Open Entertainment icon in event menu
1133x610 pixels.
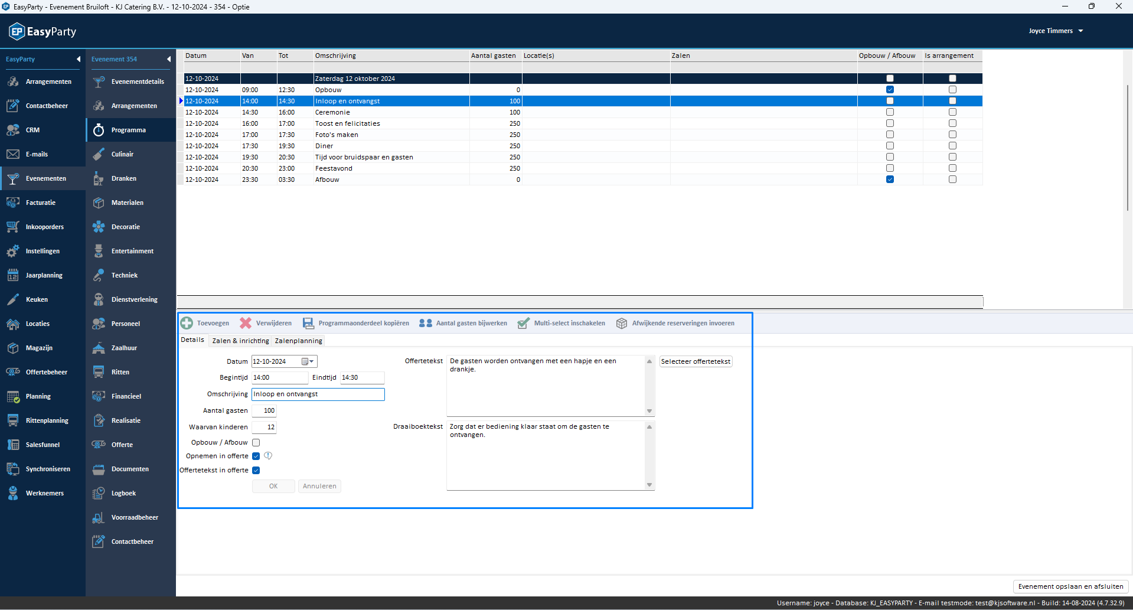coord(99,251)
